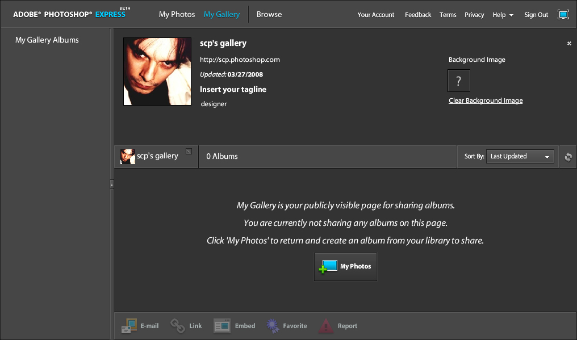Click the gallery profile photo thumbnail
This screenshot has height=340, width=577.
coord(157,72)
